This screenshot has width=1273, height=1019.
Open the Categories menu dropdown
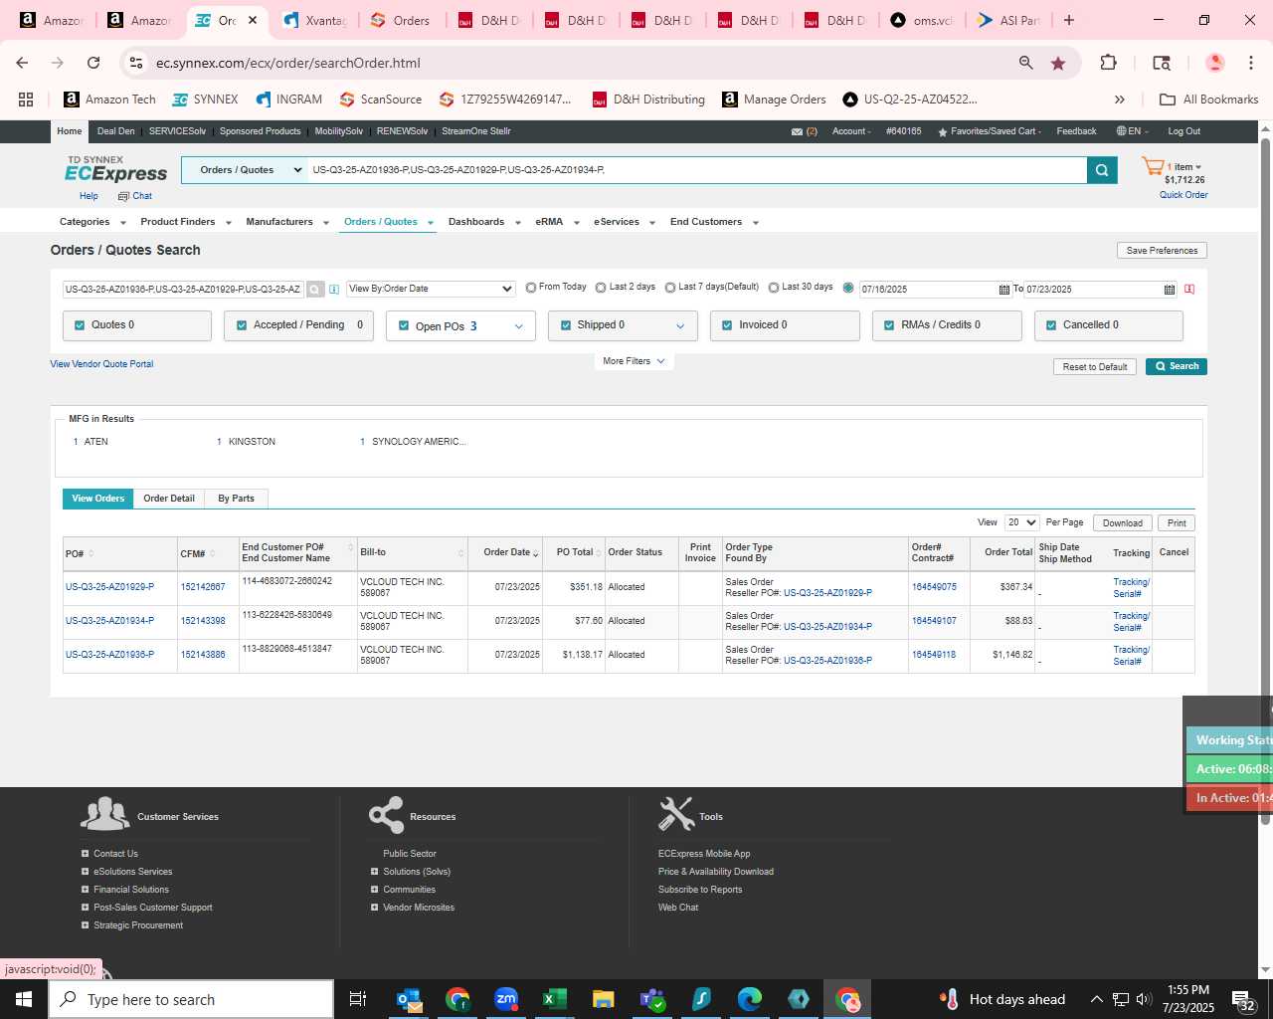(92, 222)
